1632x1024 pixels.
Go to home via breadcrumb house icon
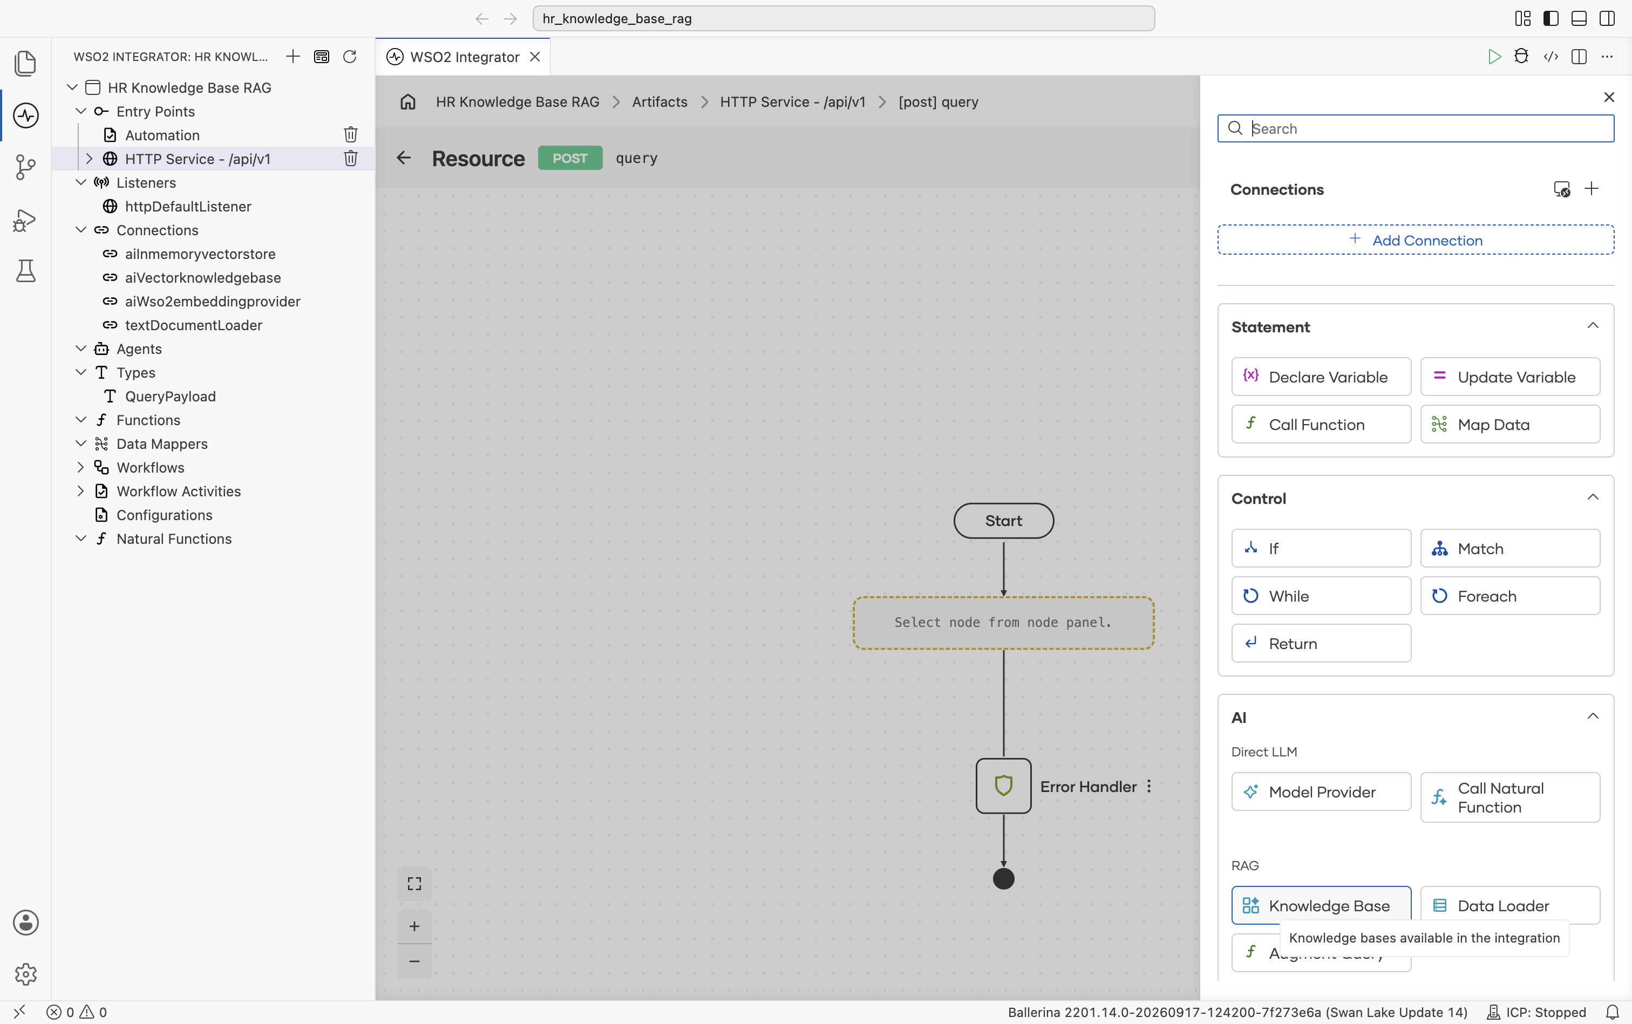(x=408, y=101)
